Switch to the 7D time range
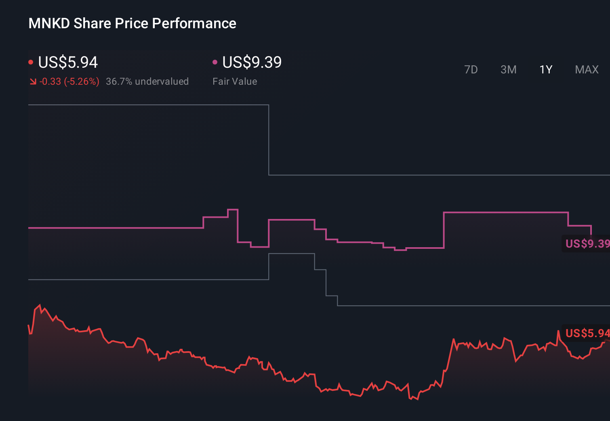Image resolution: width=610 pixels, height=421 pixels. tap(471, 69)
